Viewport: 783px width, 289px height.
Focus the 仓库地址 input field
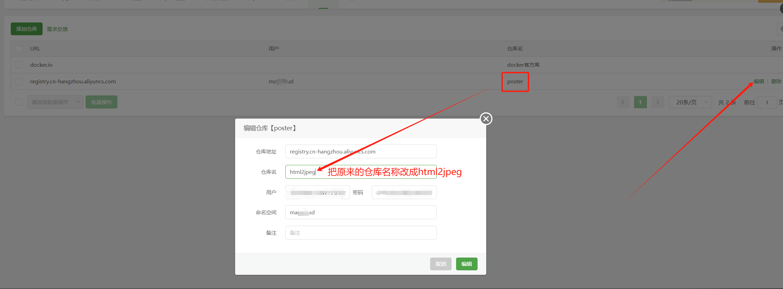click(361, 152)
